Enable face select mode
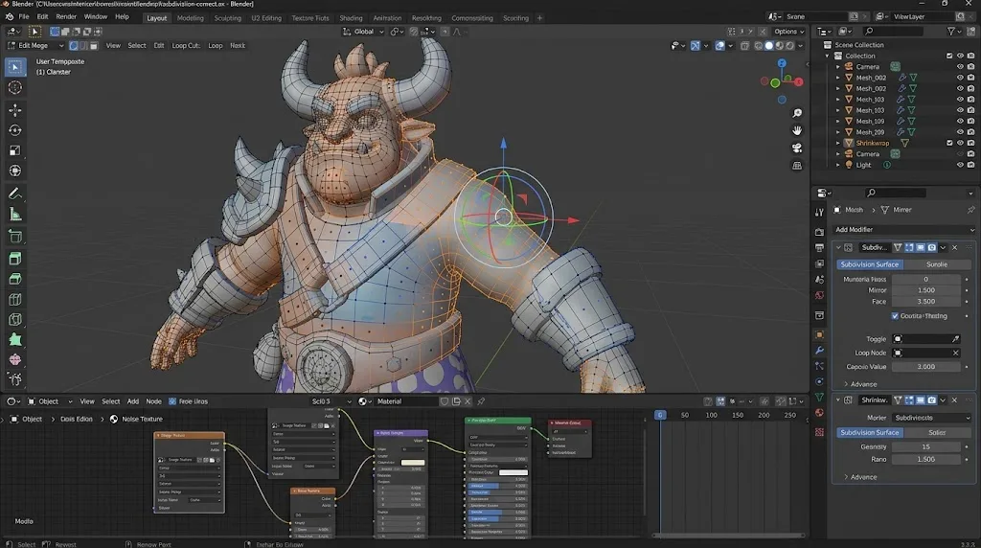The width and height of the screenshot is (981, 548). (x=94, y=46)
